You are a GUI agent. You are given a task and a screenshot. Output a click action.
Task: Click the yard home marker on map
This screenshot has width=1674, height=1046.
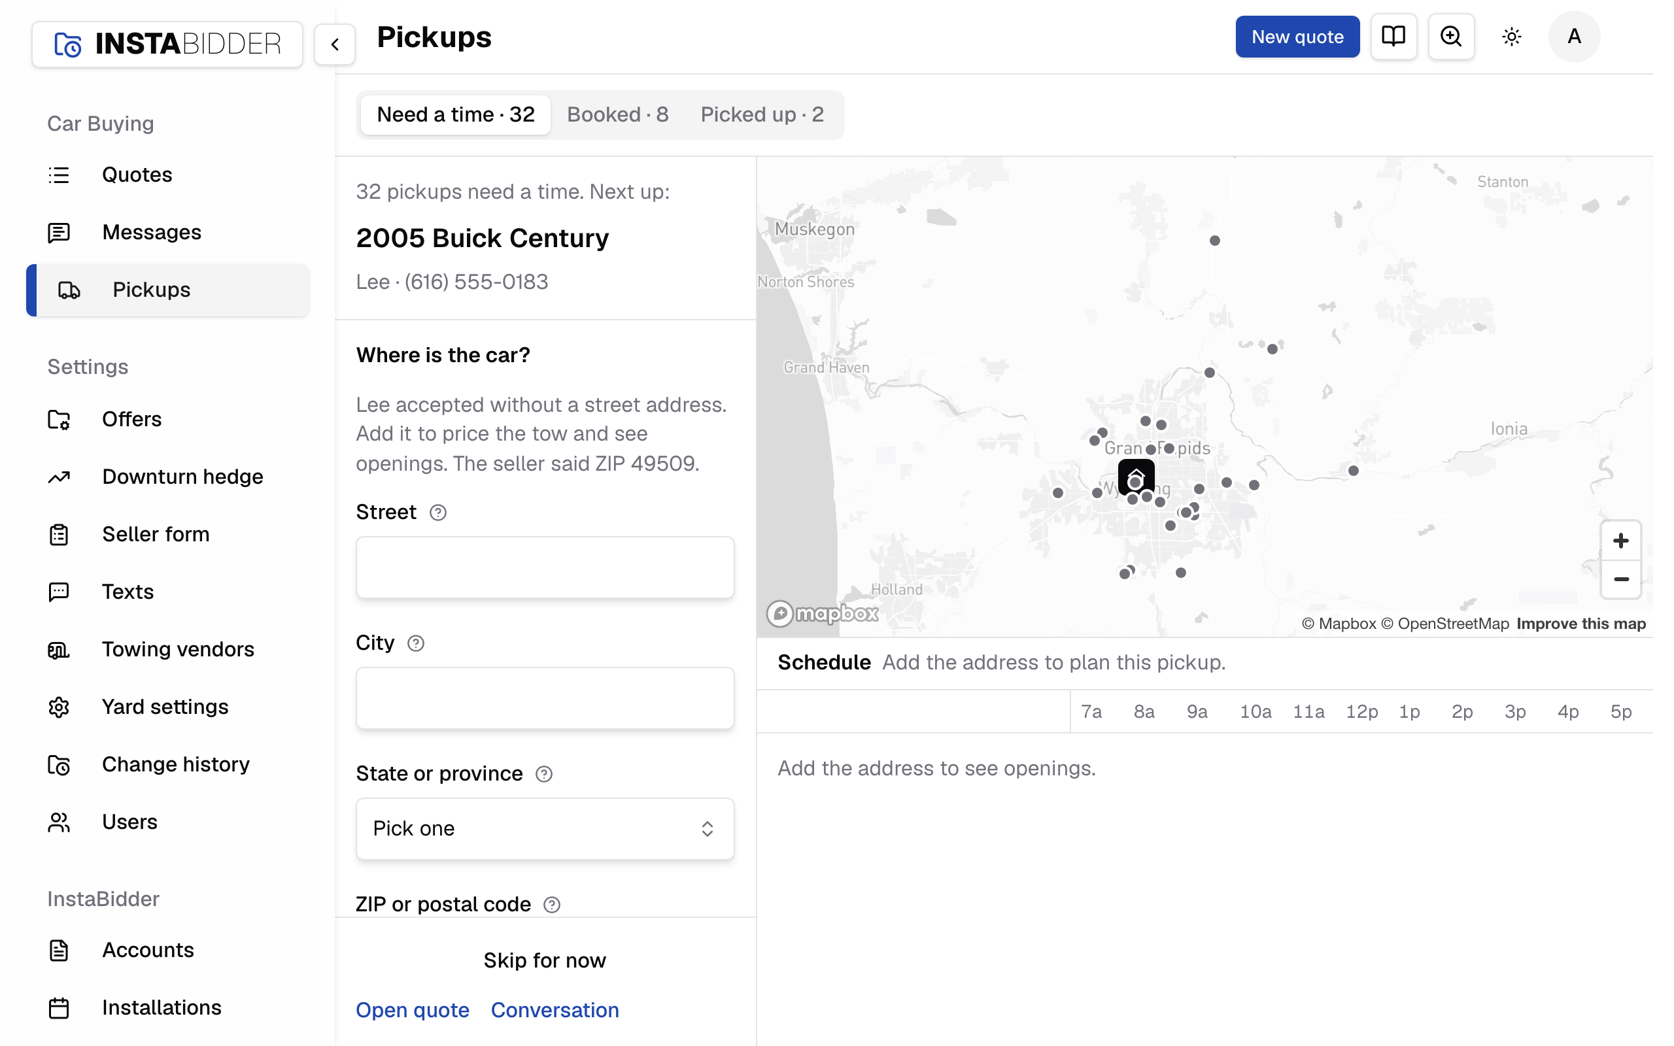point(1136,477)
